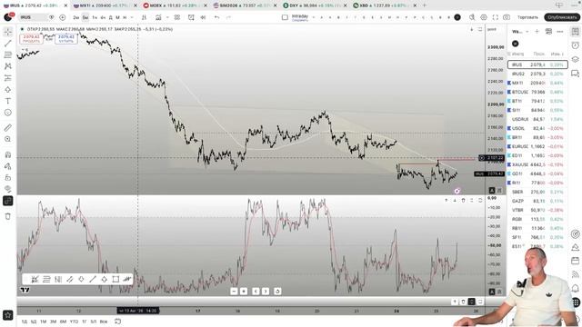Redo the chart action
The height and width of the screenshot is (327, 582).
click(x=228, y=17)
